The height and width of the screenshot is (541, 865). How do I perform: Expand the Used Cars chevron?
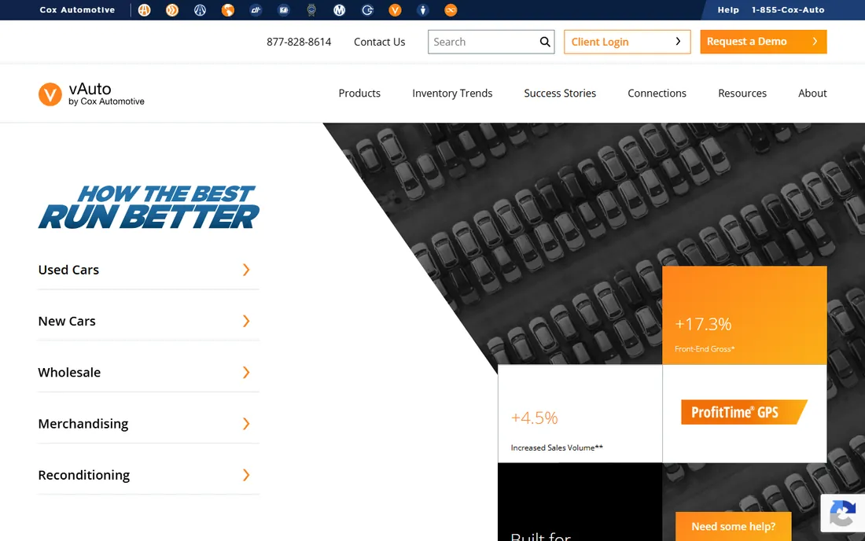tap(246, 270)
